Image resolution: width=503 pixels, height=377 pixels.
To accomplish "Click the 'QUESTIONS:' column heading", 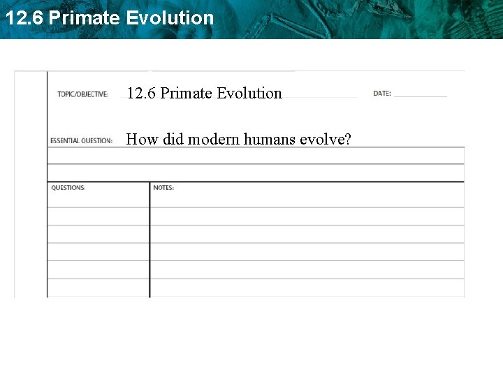I will tap(68, 188).
